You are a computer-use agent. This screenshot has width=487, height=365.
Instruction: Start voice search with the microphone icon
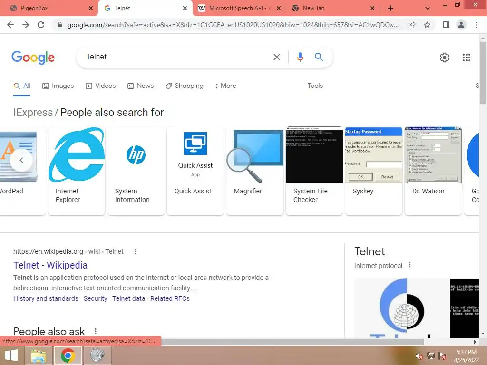pos(300,57)
